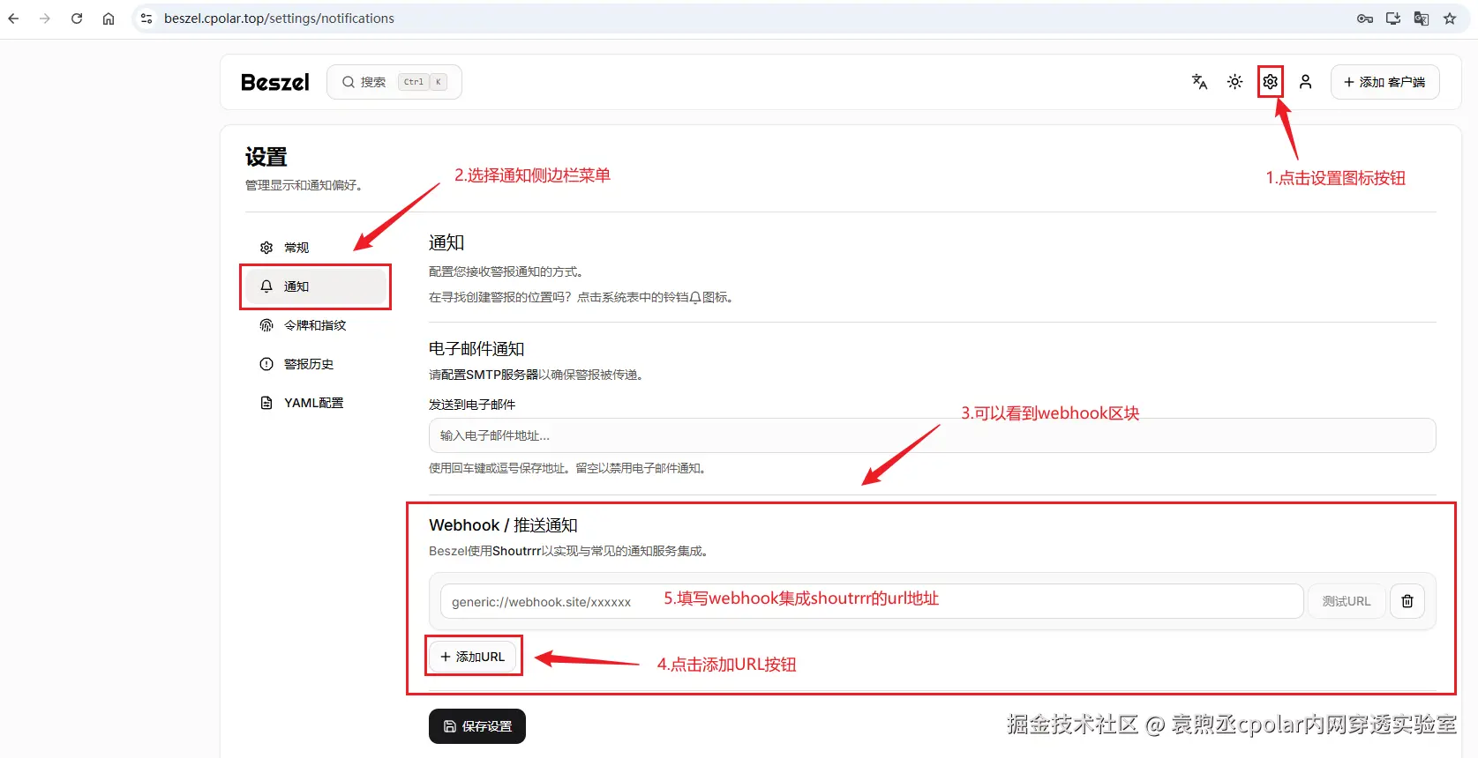This screenshot has height=758, width=1478.
Task: Open the 常规 settings section
Action: pyautogui.click(x=316, y=248)
